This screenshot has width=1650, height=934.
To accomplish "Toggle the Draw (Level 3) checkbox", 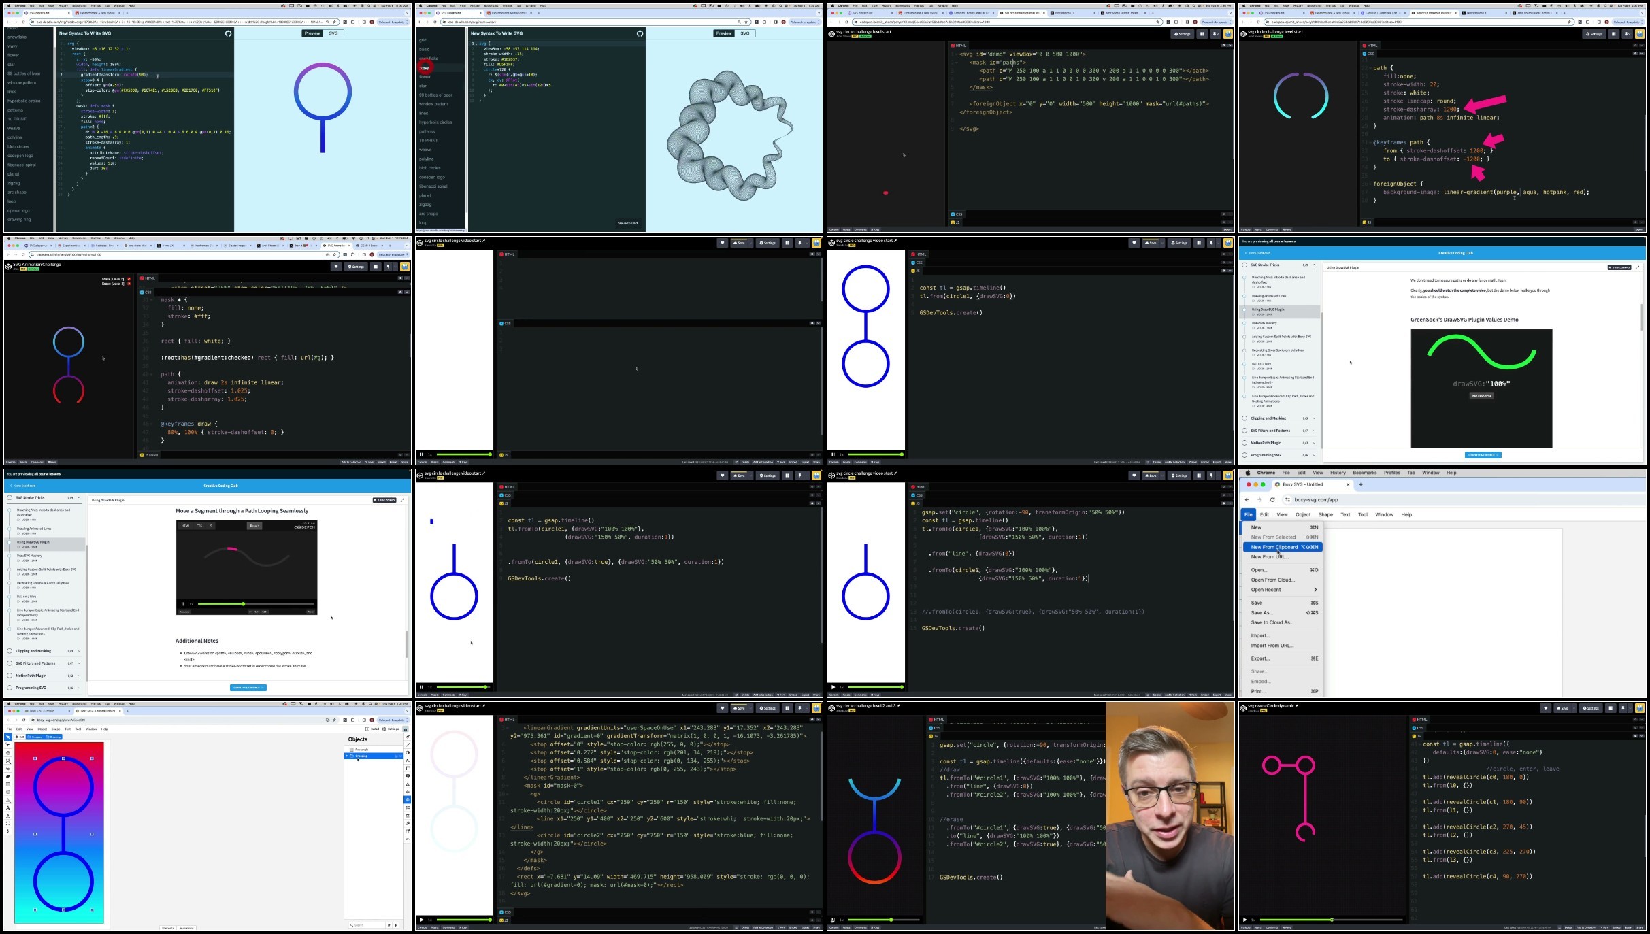I will [x=129, y=284].
